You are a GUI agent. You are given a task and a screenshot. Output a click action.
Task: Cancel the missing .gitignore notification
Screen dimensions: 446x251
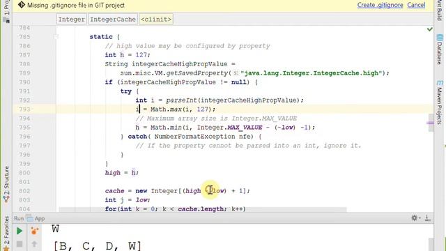[x=416, y=5]
